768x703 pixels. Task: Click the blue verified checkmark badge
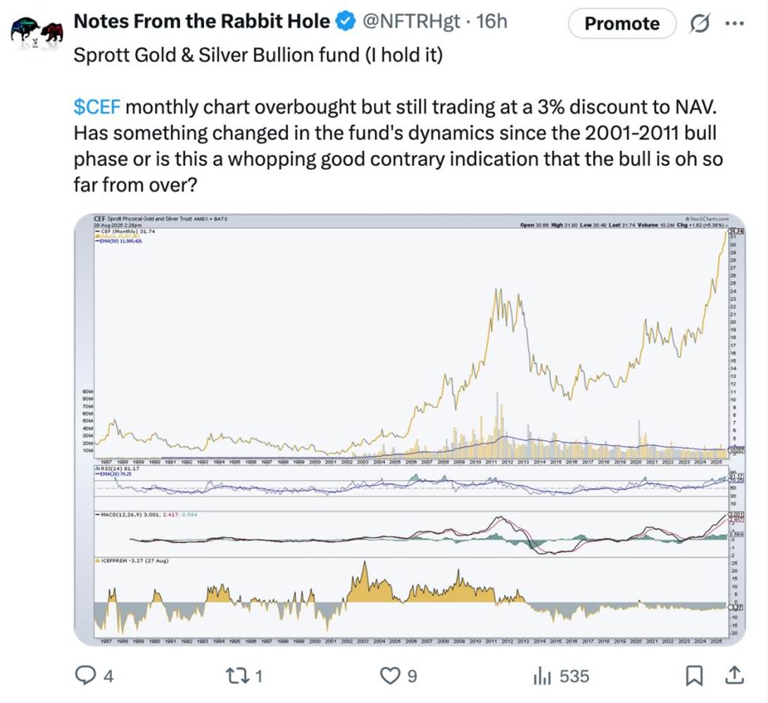click(344, 22)
